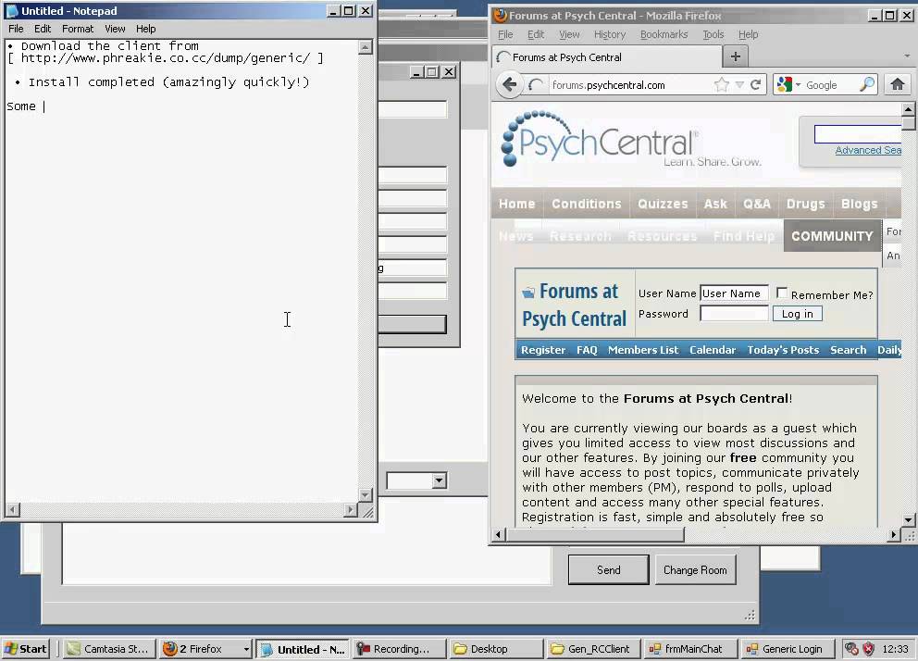The height and width of the screenshot is (661, 918).
Task: Expand the 2 Firefox taskbar group arrow
Action: [x=246, y=649]
